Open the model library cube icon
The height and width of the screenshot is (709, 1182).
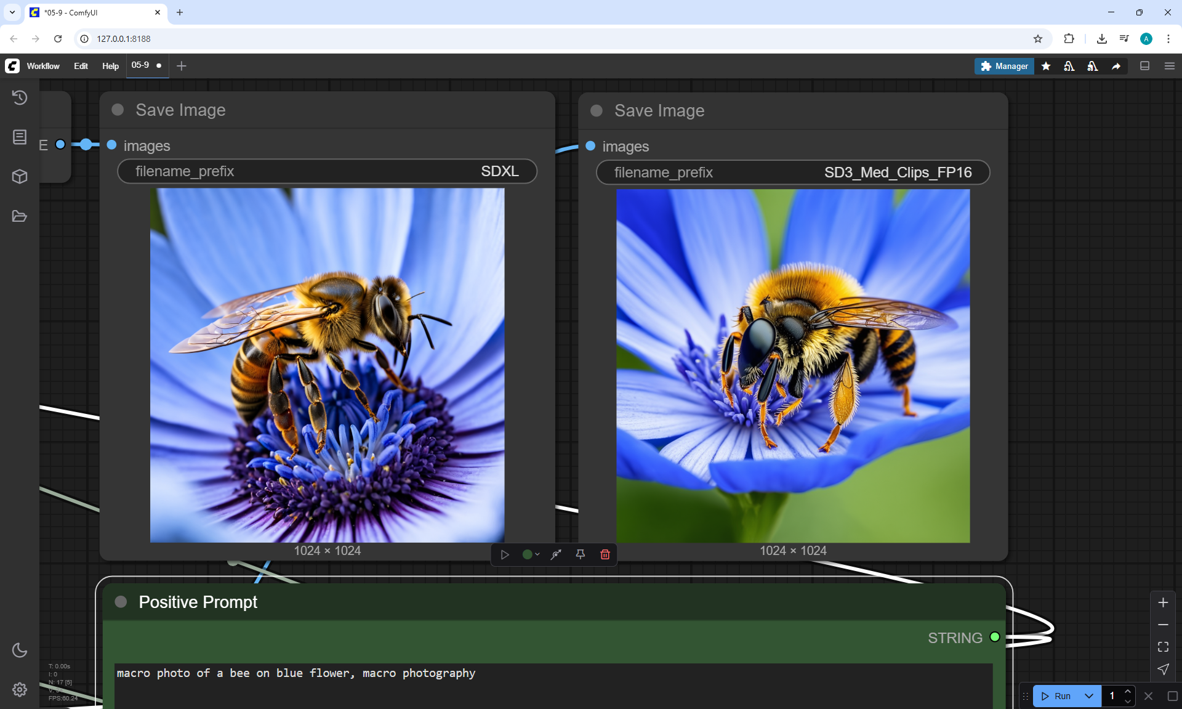tap(20, 177)
